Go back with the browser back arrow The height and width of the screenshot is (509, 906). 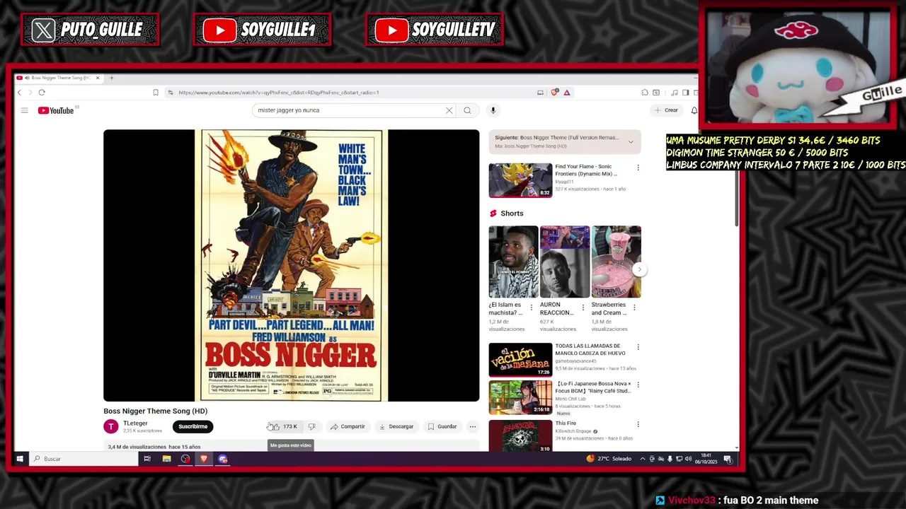19,93
